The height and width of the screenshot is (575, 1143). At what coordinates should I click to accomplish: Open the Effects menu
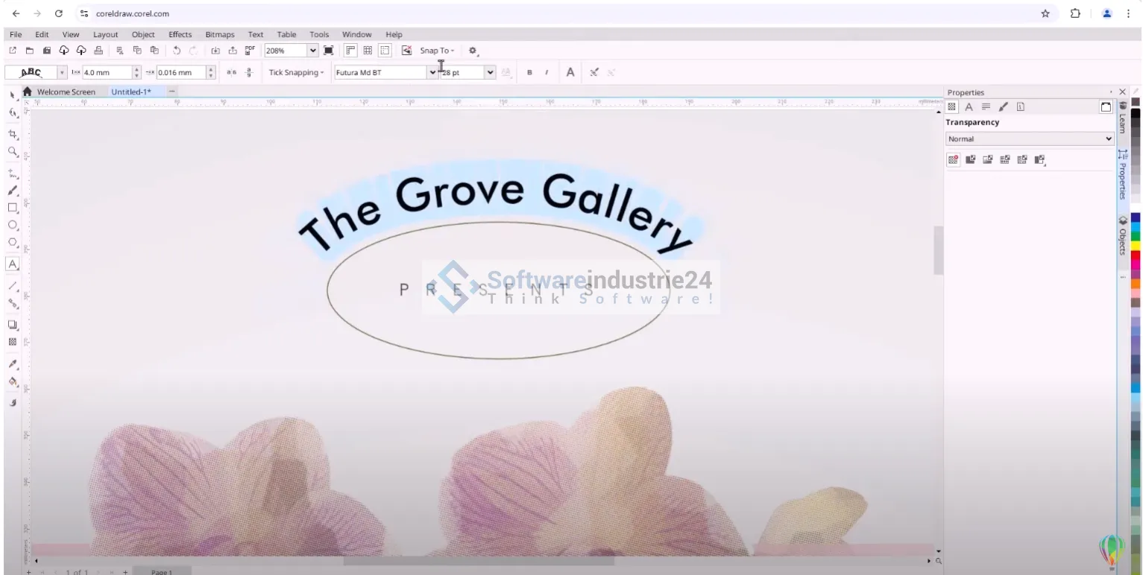pyautogui.click(x=180, y=34)
